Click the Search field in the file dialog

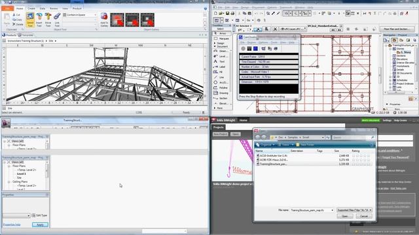tap(353, 138)
